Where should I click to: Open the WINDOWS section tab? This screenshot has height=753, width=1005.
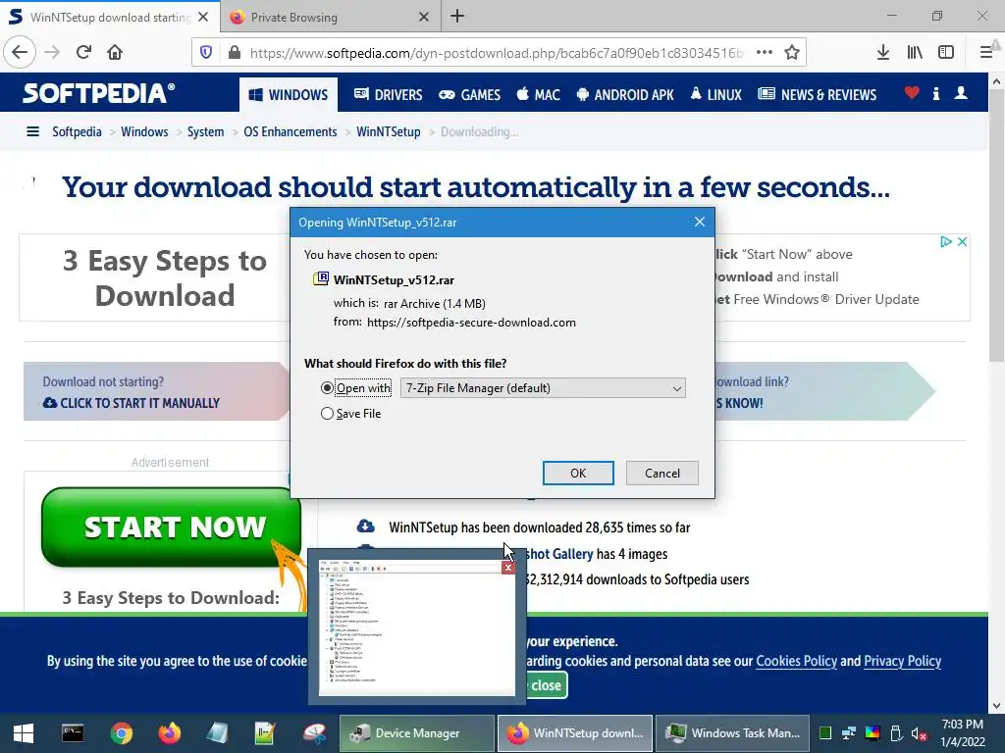click(x=289, y=95)
